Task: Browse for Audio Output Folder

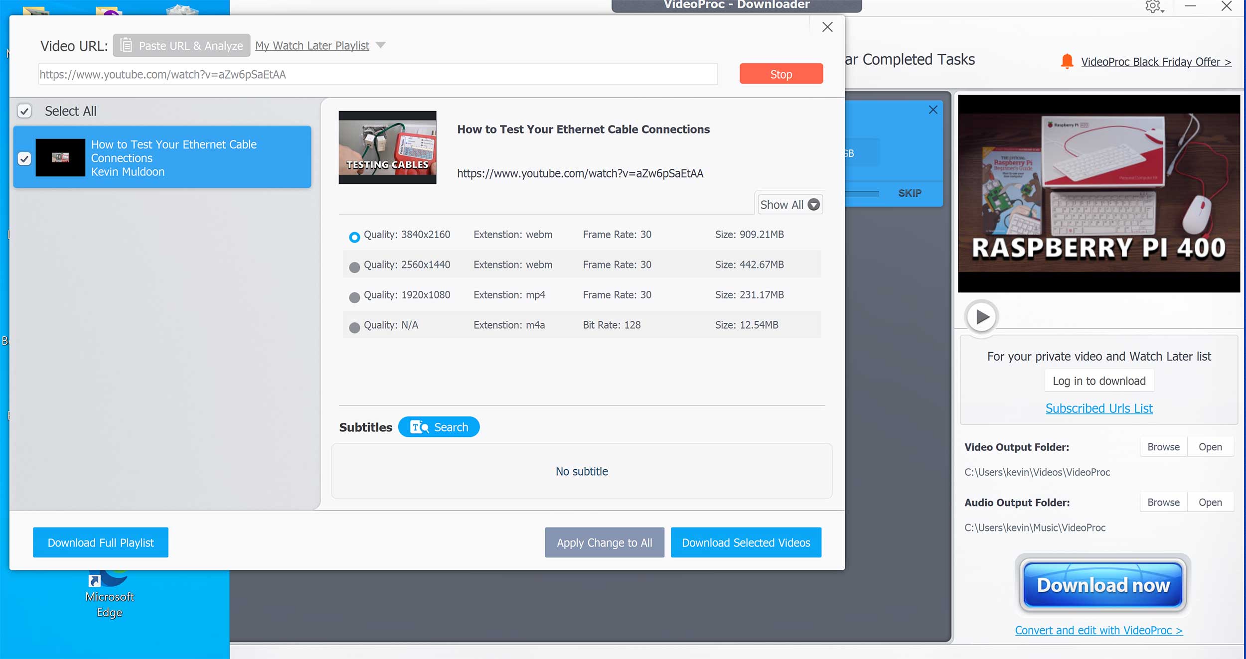Action: 1163,502
